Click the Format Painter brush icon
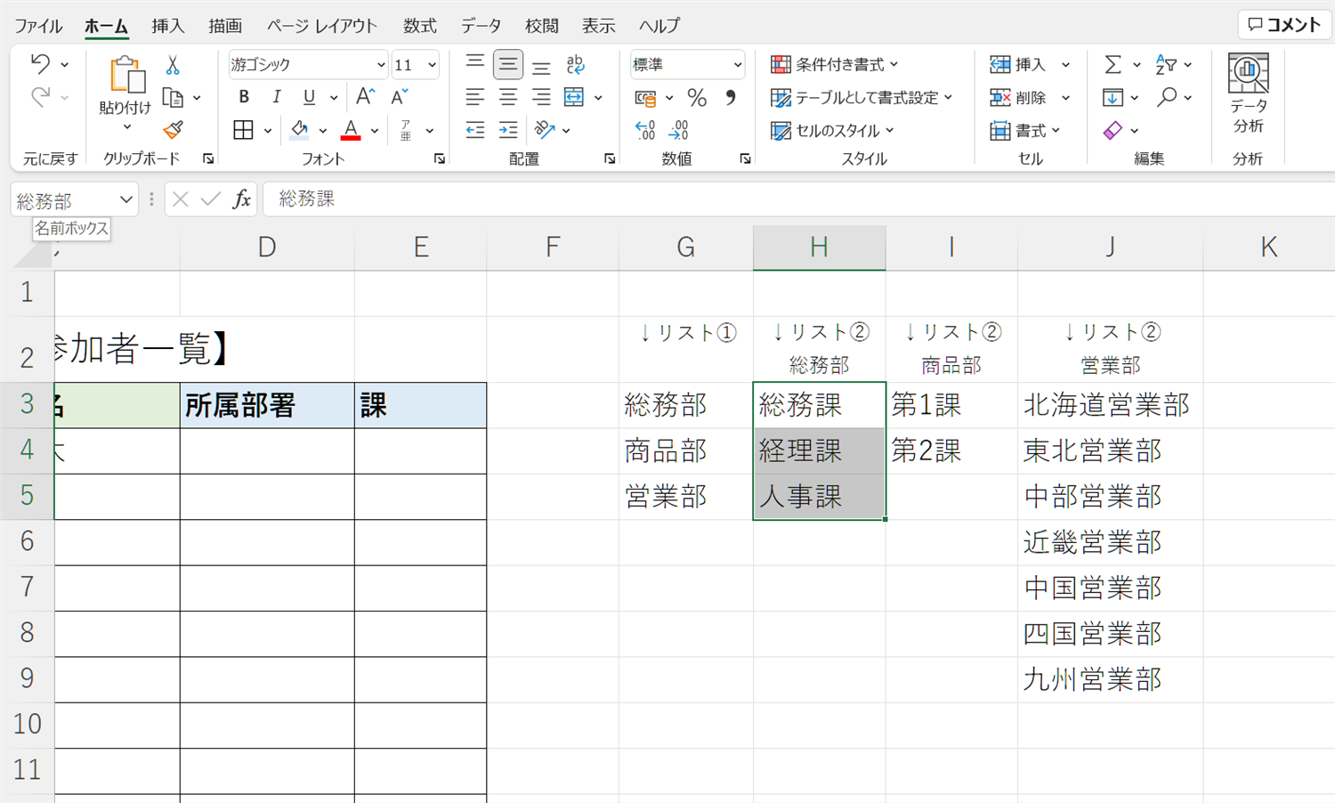The height and width of the screenshot is (803, 1335). [173, 130]
